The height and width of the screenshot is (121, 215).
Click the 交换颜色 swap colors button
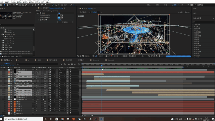(65, 22)
